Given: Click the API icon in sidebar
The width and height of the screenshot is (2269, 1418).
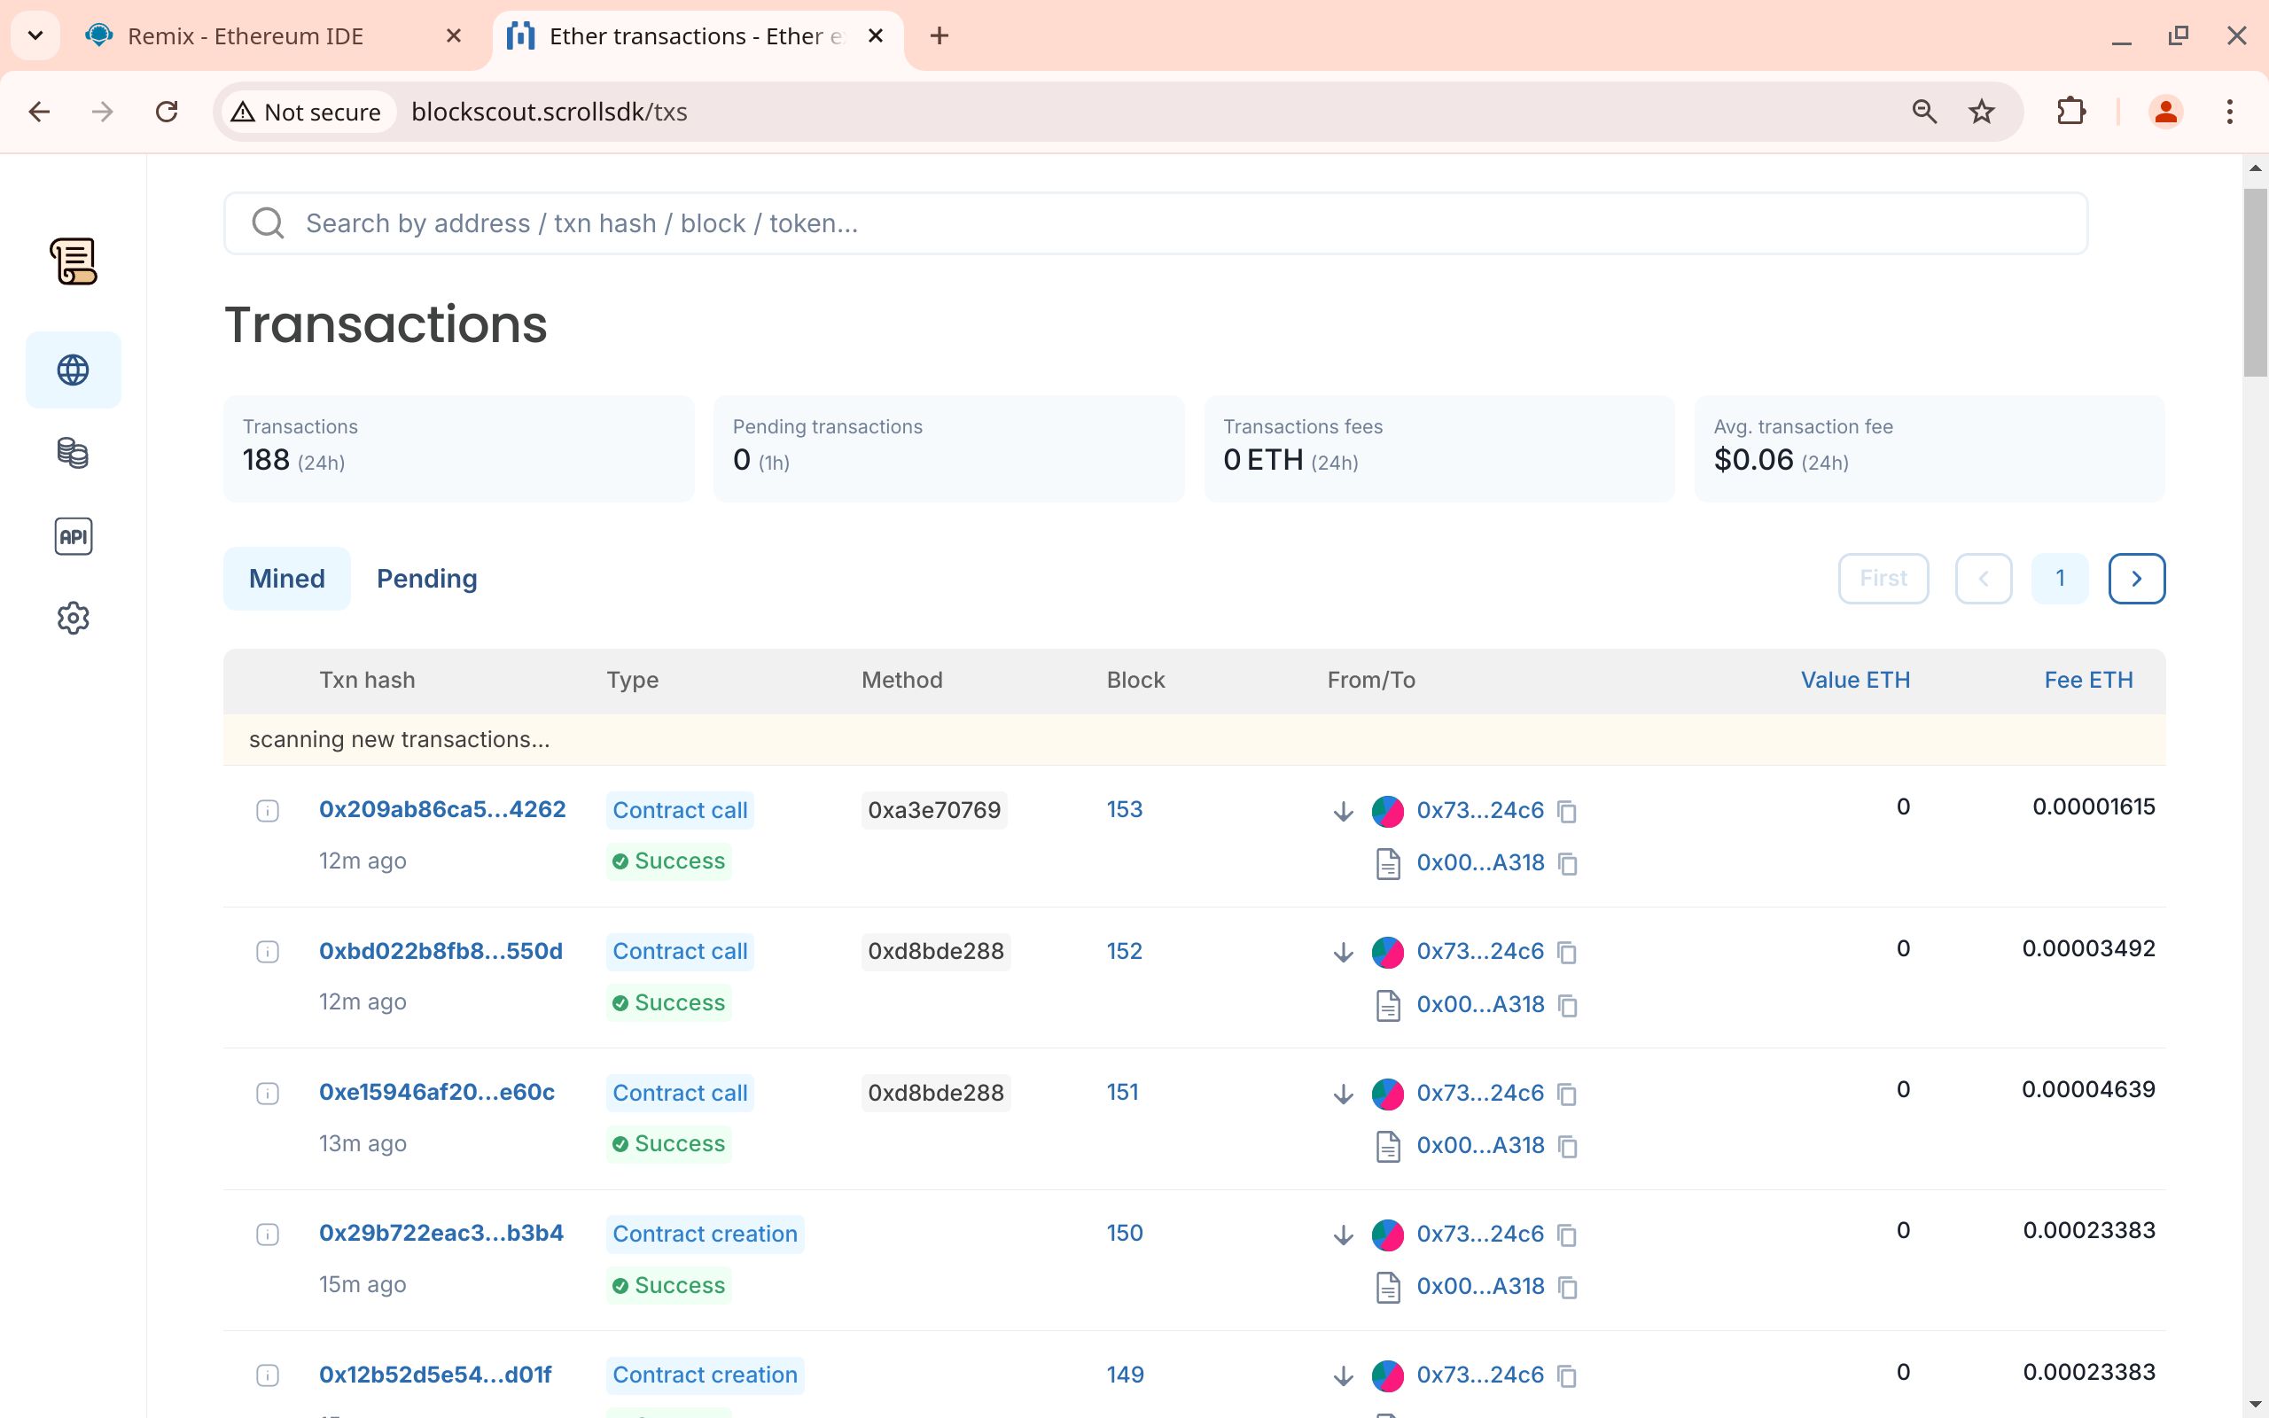Looking at the screenshot, I should (74, 536).
